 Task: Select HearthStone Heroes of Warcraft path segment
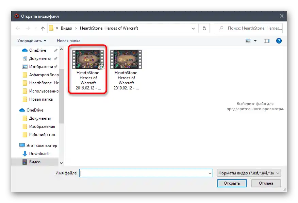pos(109,28)
